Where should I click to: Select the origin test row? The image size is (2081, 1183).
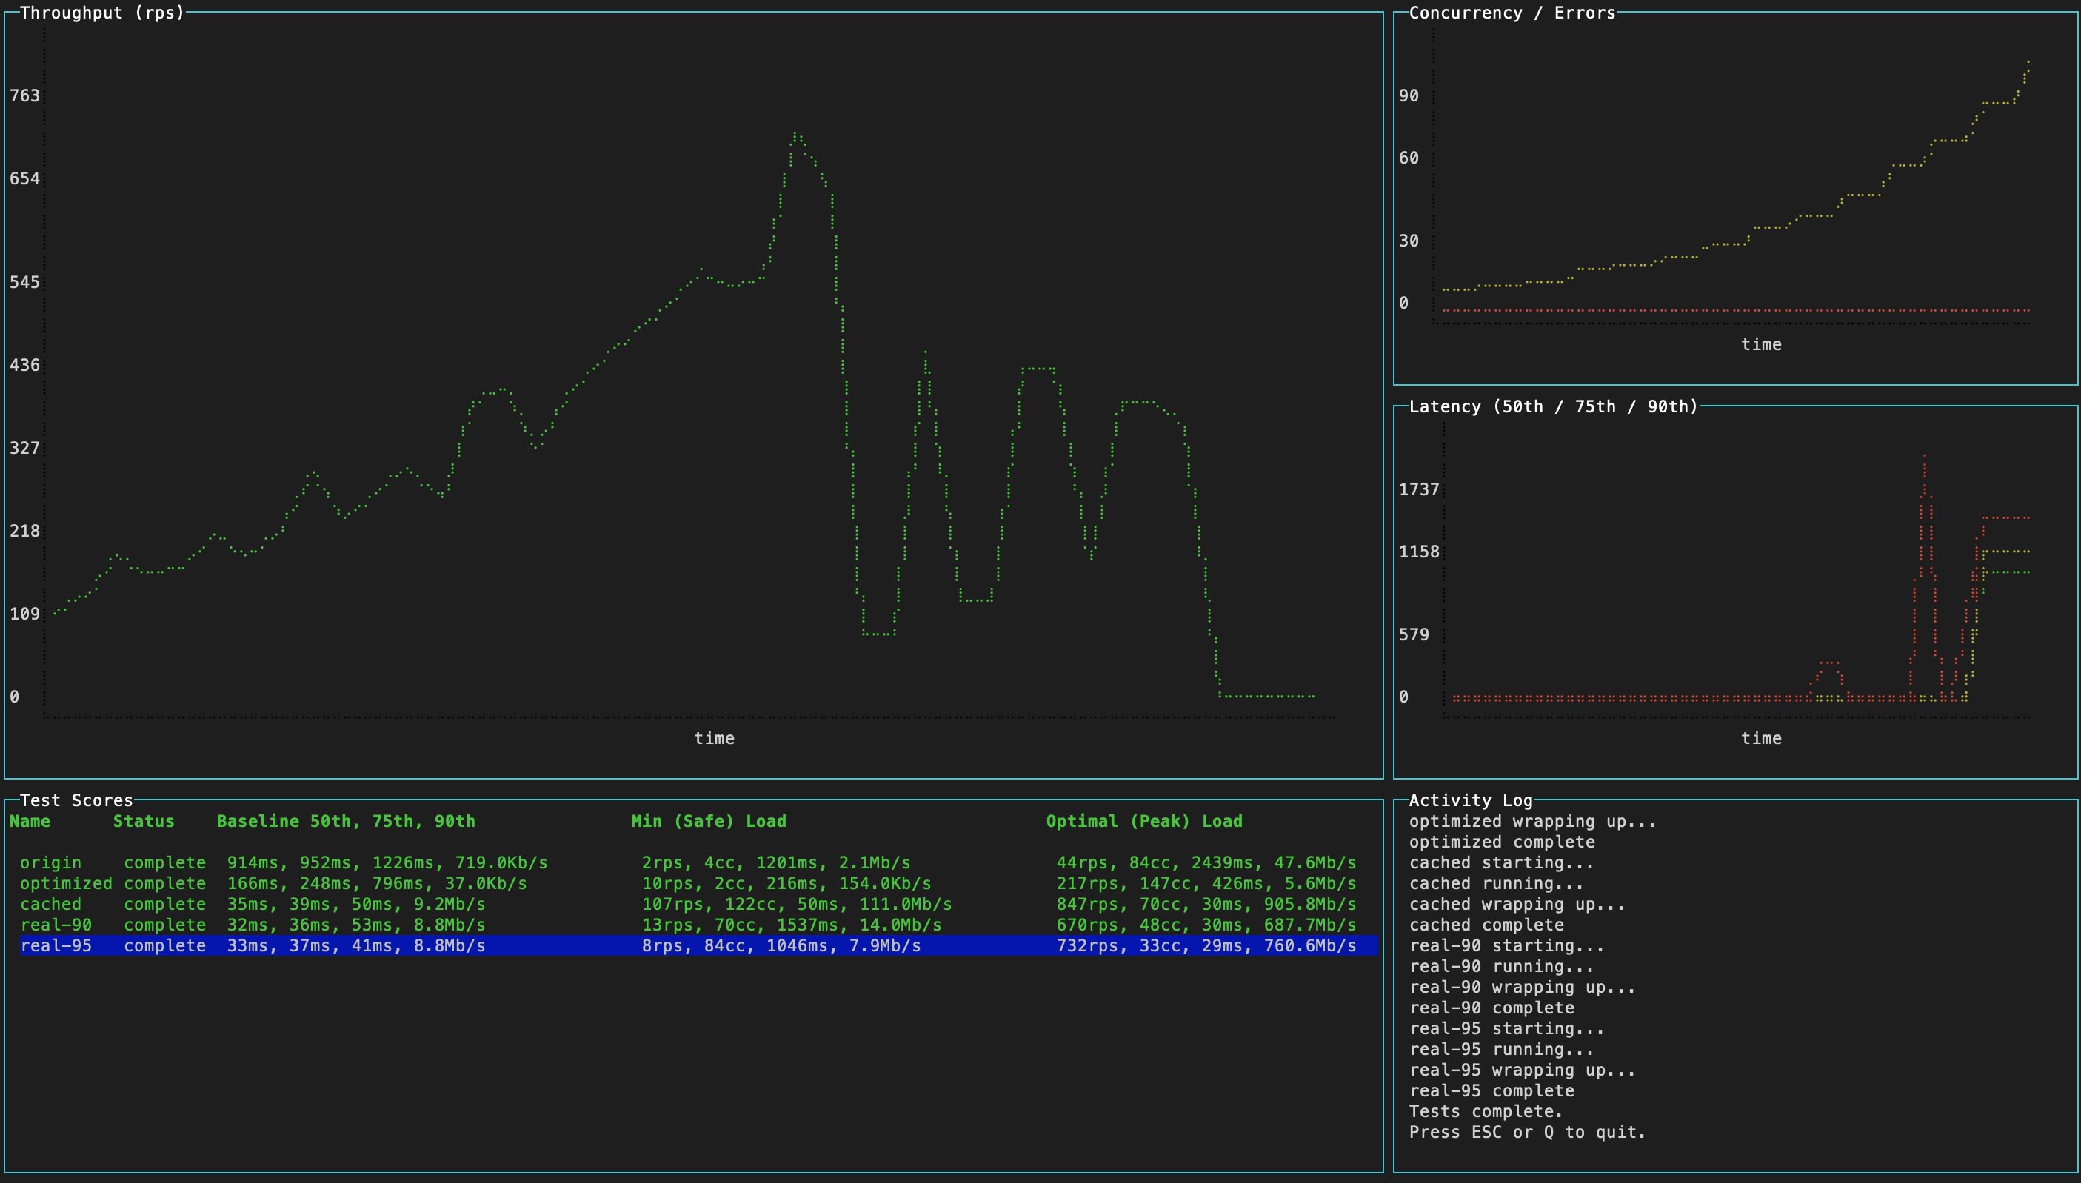click(x=50, y=862)
